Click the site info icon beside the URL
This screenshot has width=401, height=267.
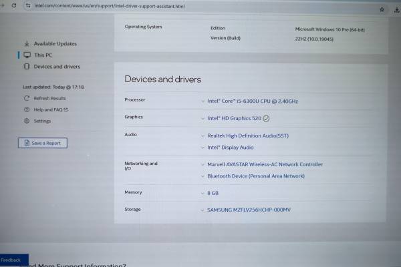[27, 5]
